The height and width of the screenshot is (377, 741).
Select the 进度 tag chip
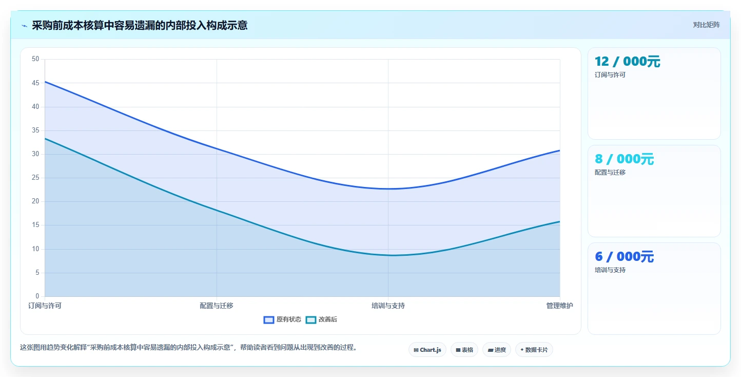[497, 350]
